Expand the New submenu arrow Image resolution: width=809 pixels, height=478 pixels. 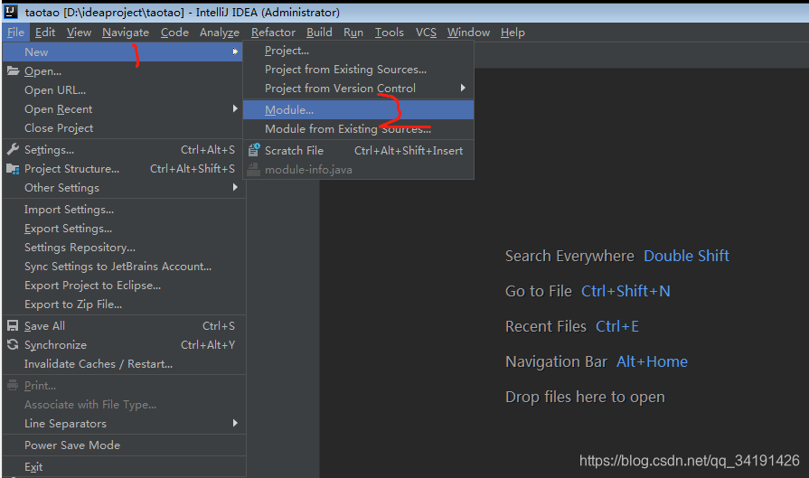pyautogui.click(x=235, y=52)
